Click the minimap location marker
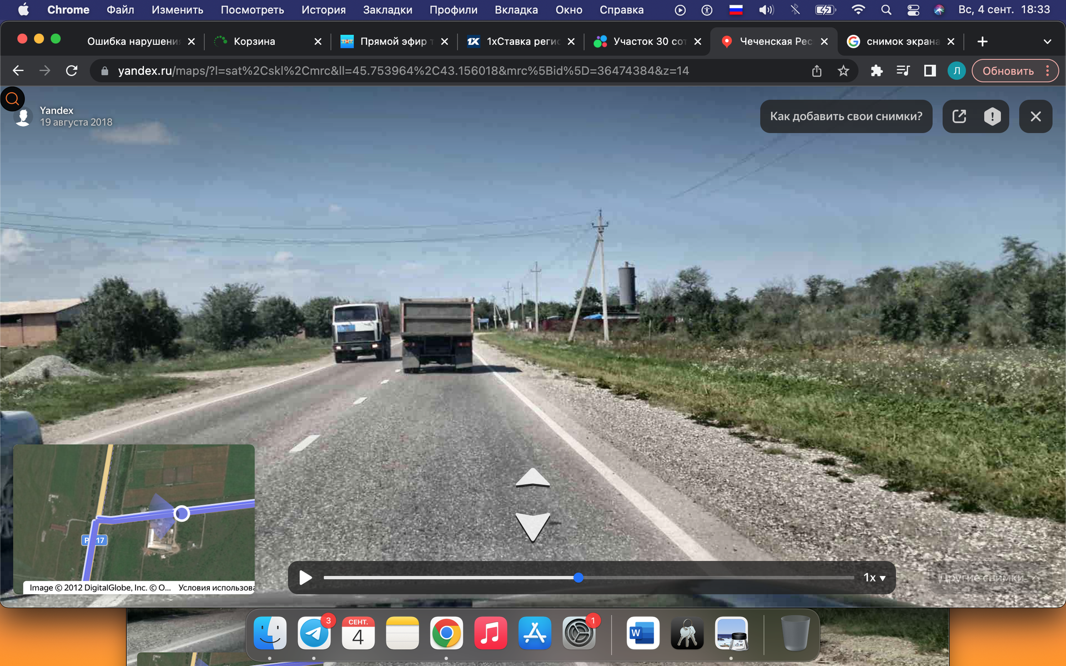 pos(182,513)
